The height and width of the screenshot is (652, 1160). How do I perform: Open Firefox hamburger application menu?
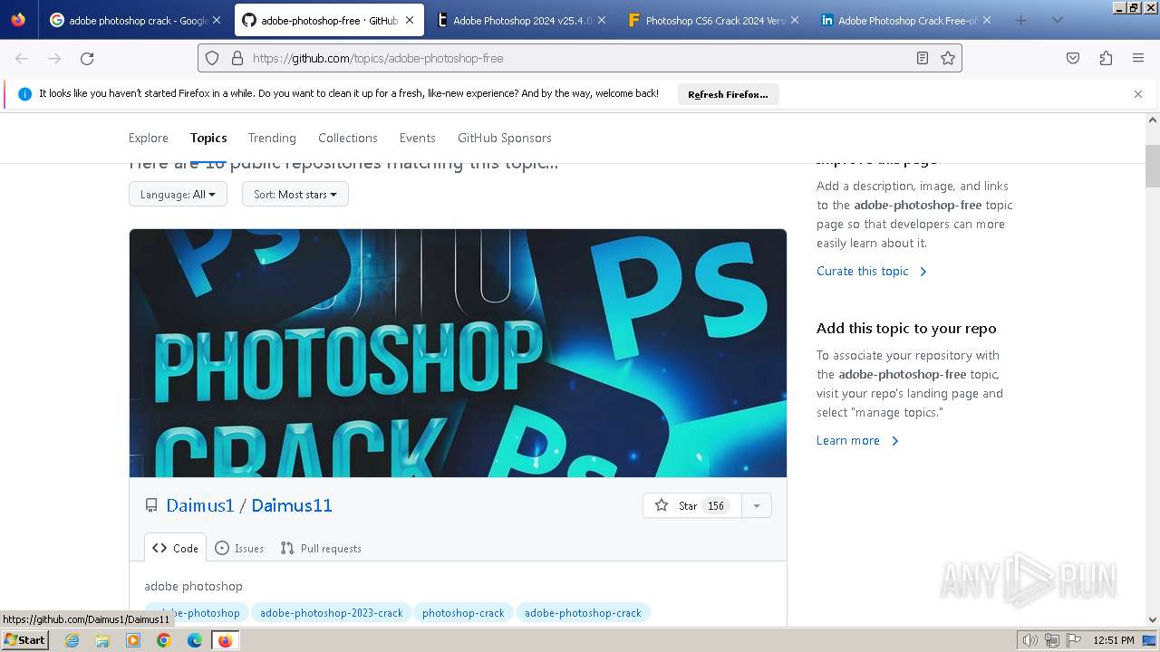pyautogui.click(x=1138, y=58)
